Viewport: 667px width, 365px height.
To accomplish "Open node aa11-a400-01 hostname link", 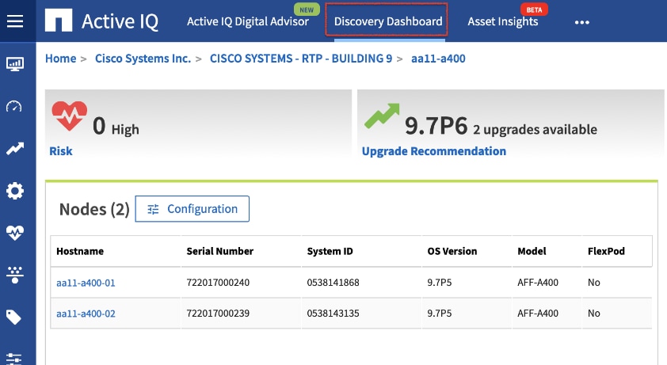I will [86, 283].
